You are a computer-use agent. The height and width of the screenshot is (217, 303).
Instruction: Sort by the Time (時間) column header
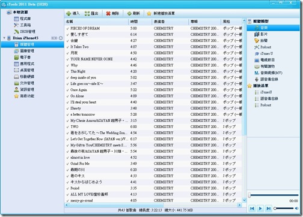140,22
